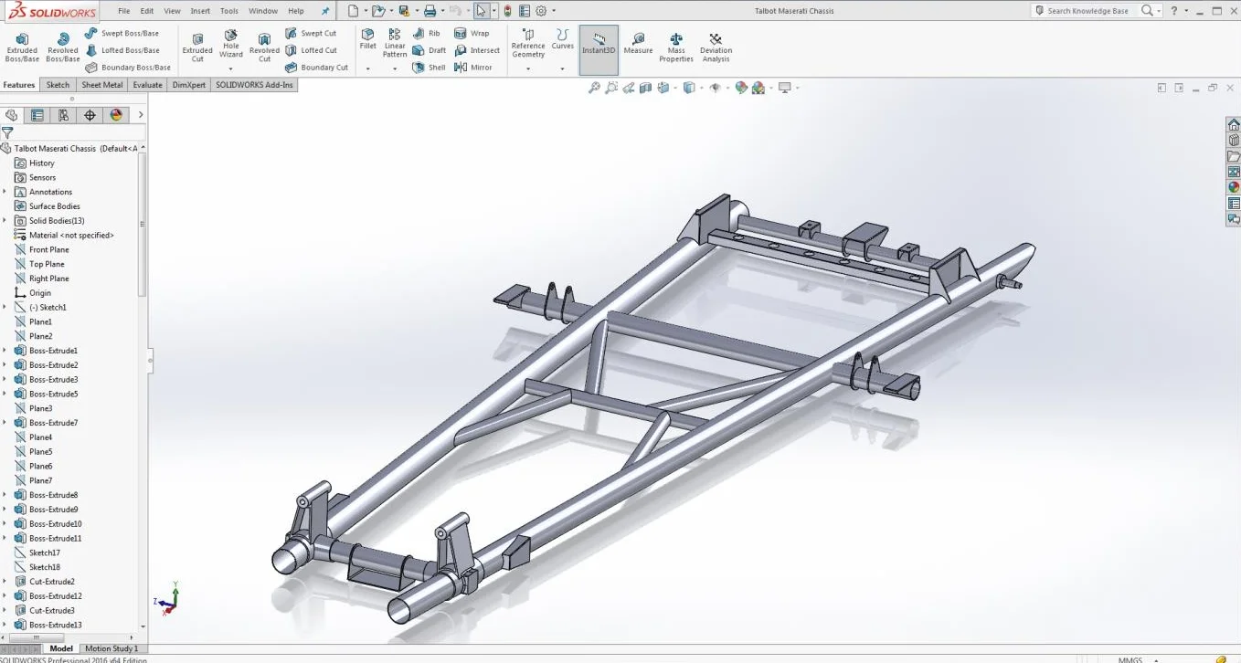
Task: Expand the Cut-Extrude2 feature
Action: point(5,582)
